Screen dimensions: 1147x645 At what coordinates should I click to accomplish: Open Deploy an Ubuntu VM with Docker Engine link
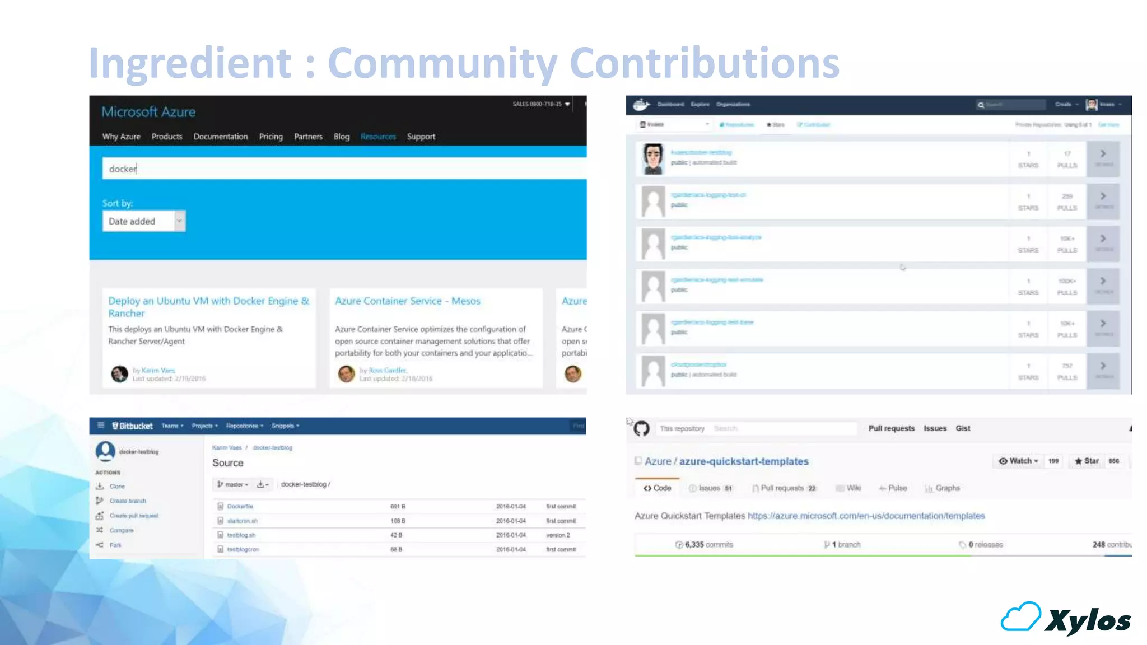pyautogui.click(x=208, y=307)
